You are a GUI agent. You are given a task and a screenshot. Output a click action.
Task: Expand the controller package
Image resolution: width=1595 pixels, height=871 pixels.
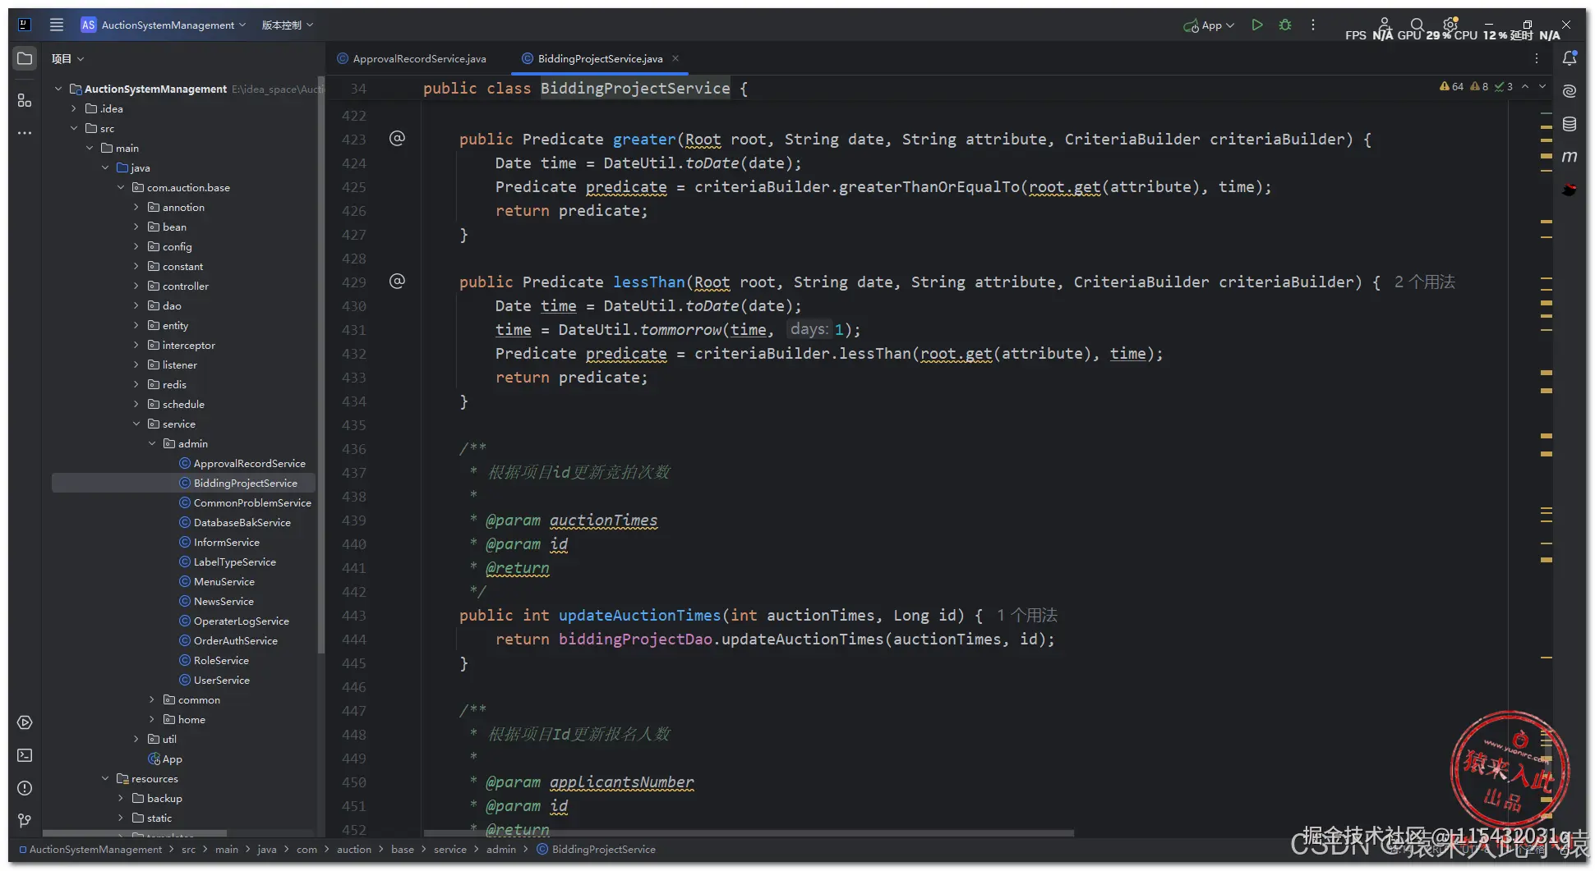click(136, 286)
